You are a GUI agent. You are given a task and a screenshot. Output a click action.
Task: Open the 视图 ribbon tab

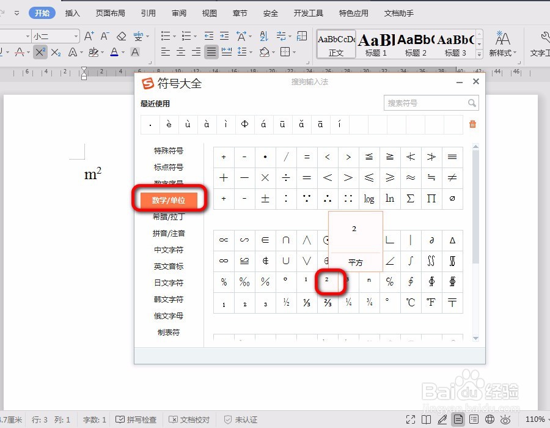210,13
